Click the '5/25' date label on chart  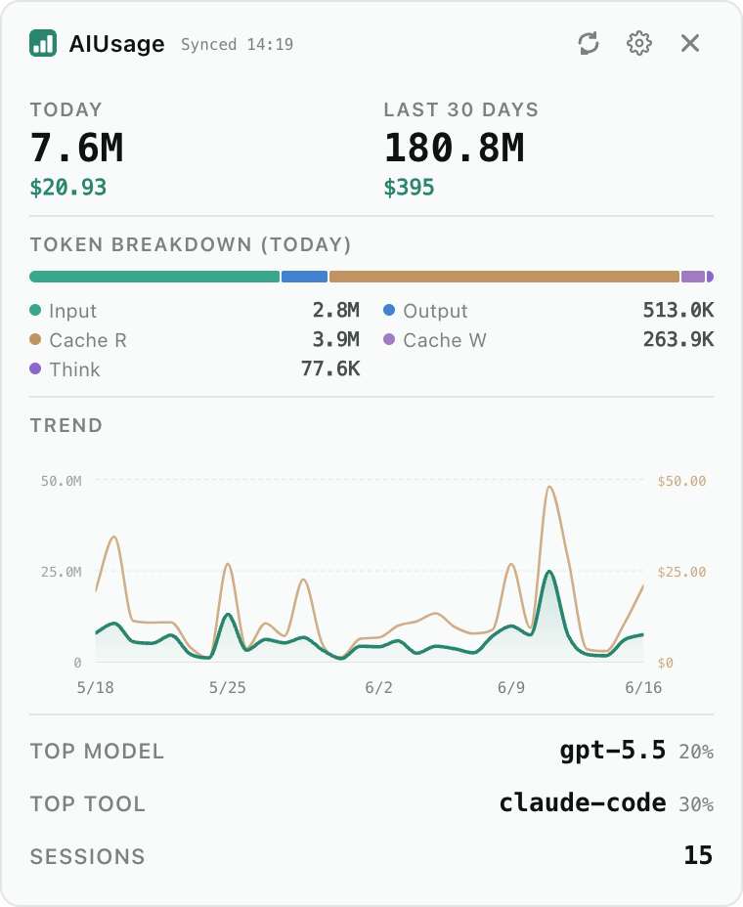(x=228, y=688)
